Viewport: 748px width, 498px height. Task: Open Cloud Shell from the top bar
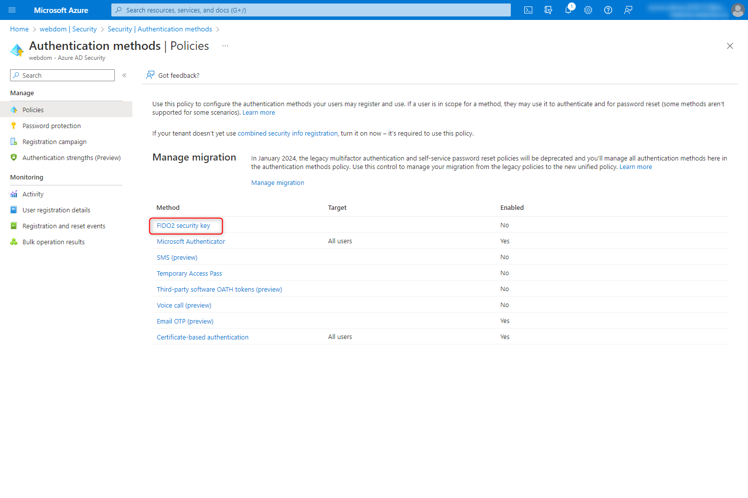(x=528, y=10)
